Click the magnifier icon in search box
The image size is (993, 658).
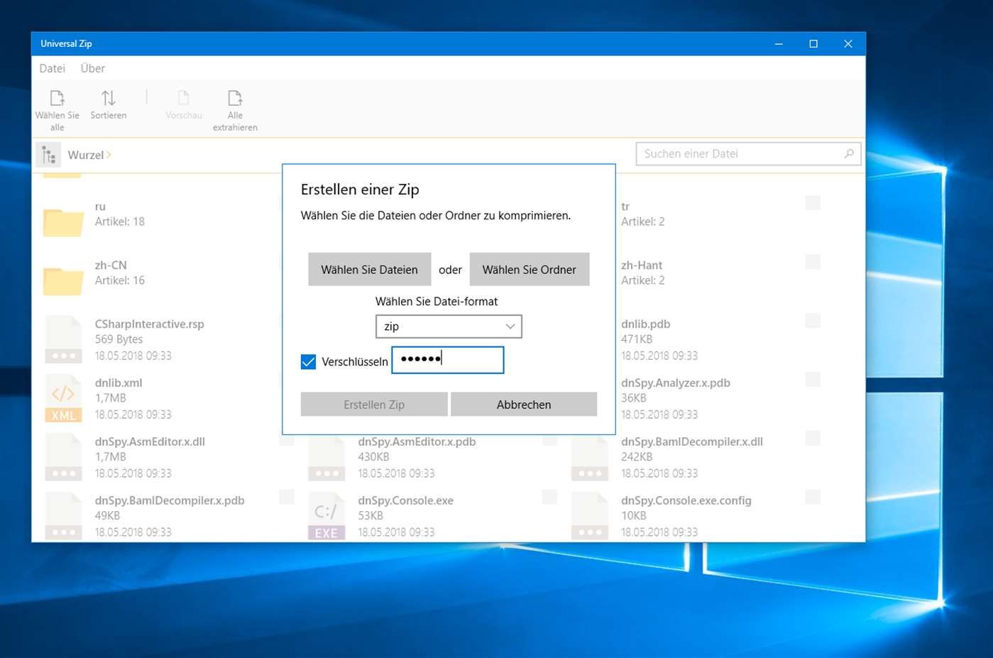848,154
